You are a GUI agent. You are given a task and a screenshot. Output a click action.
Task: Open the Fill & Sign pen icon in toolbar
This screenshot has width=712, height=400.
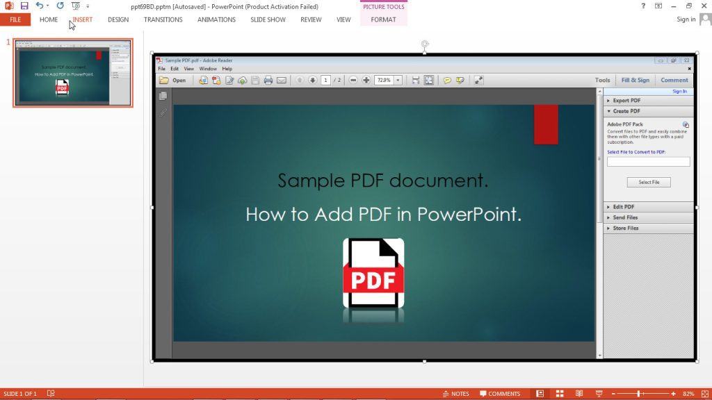coord(635,80)
